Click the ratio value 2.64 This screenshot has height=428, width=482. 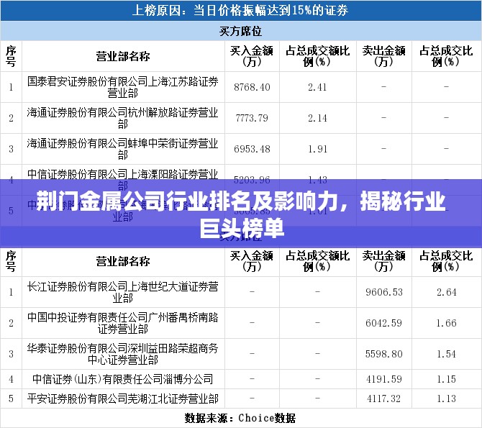pyautogui.click(x=446, y=292)
